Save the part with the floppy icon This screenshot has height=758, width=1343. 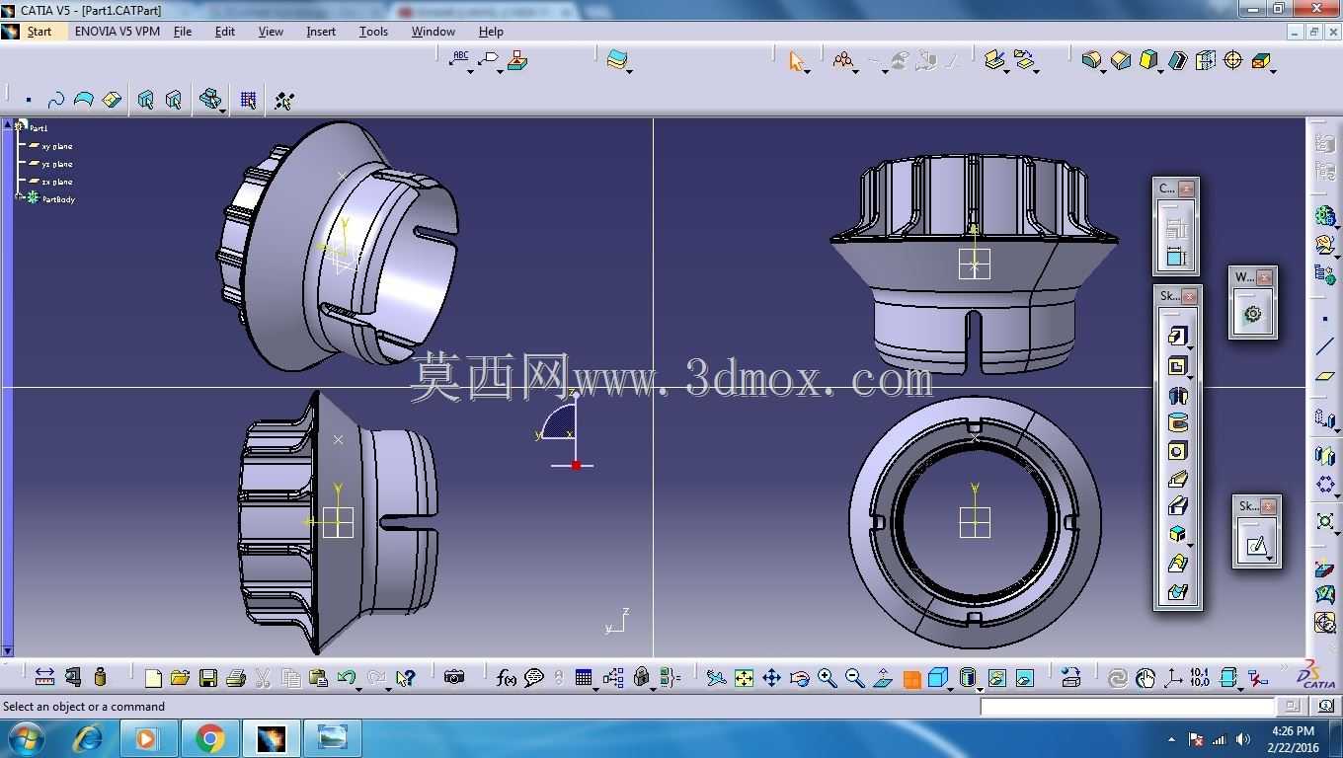[x=207, y=678]
